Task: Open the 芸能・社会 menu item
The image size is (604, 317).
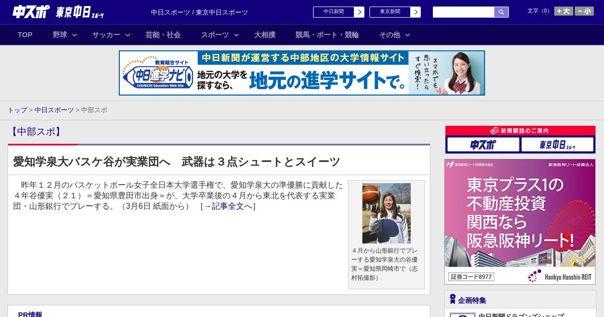Action: coord(163,35)
